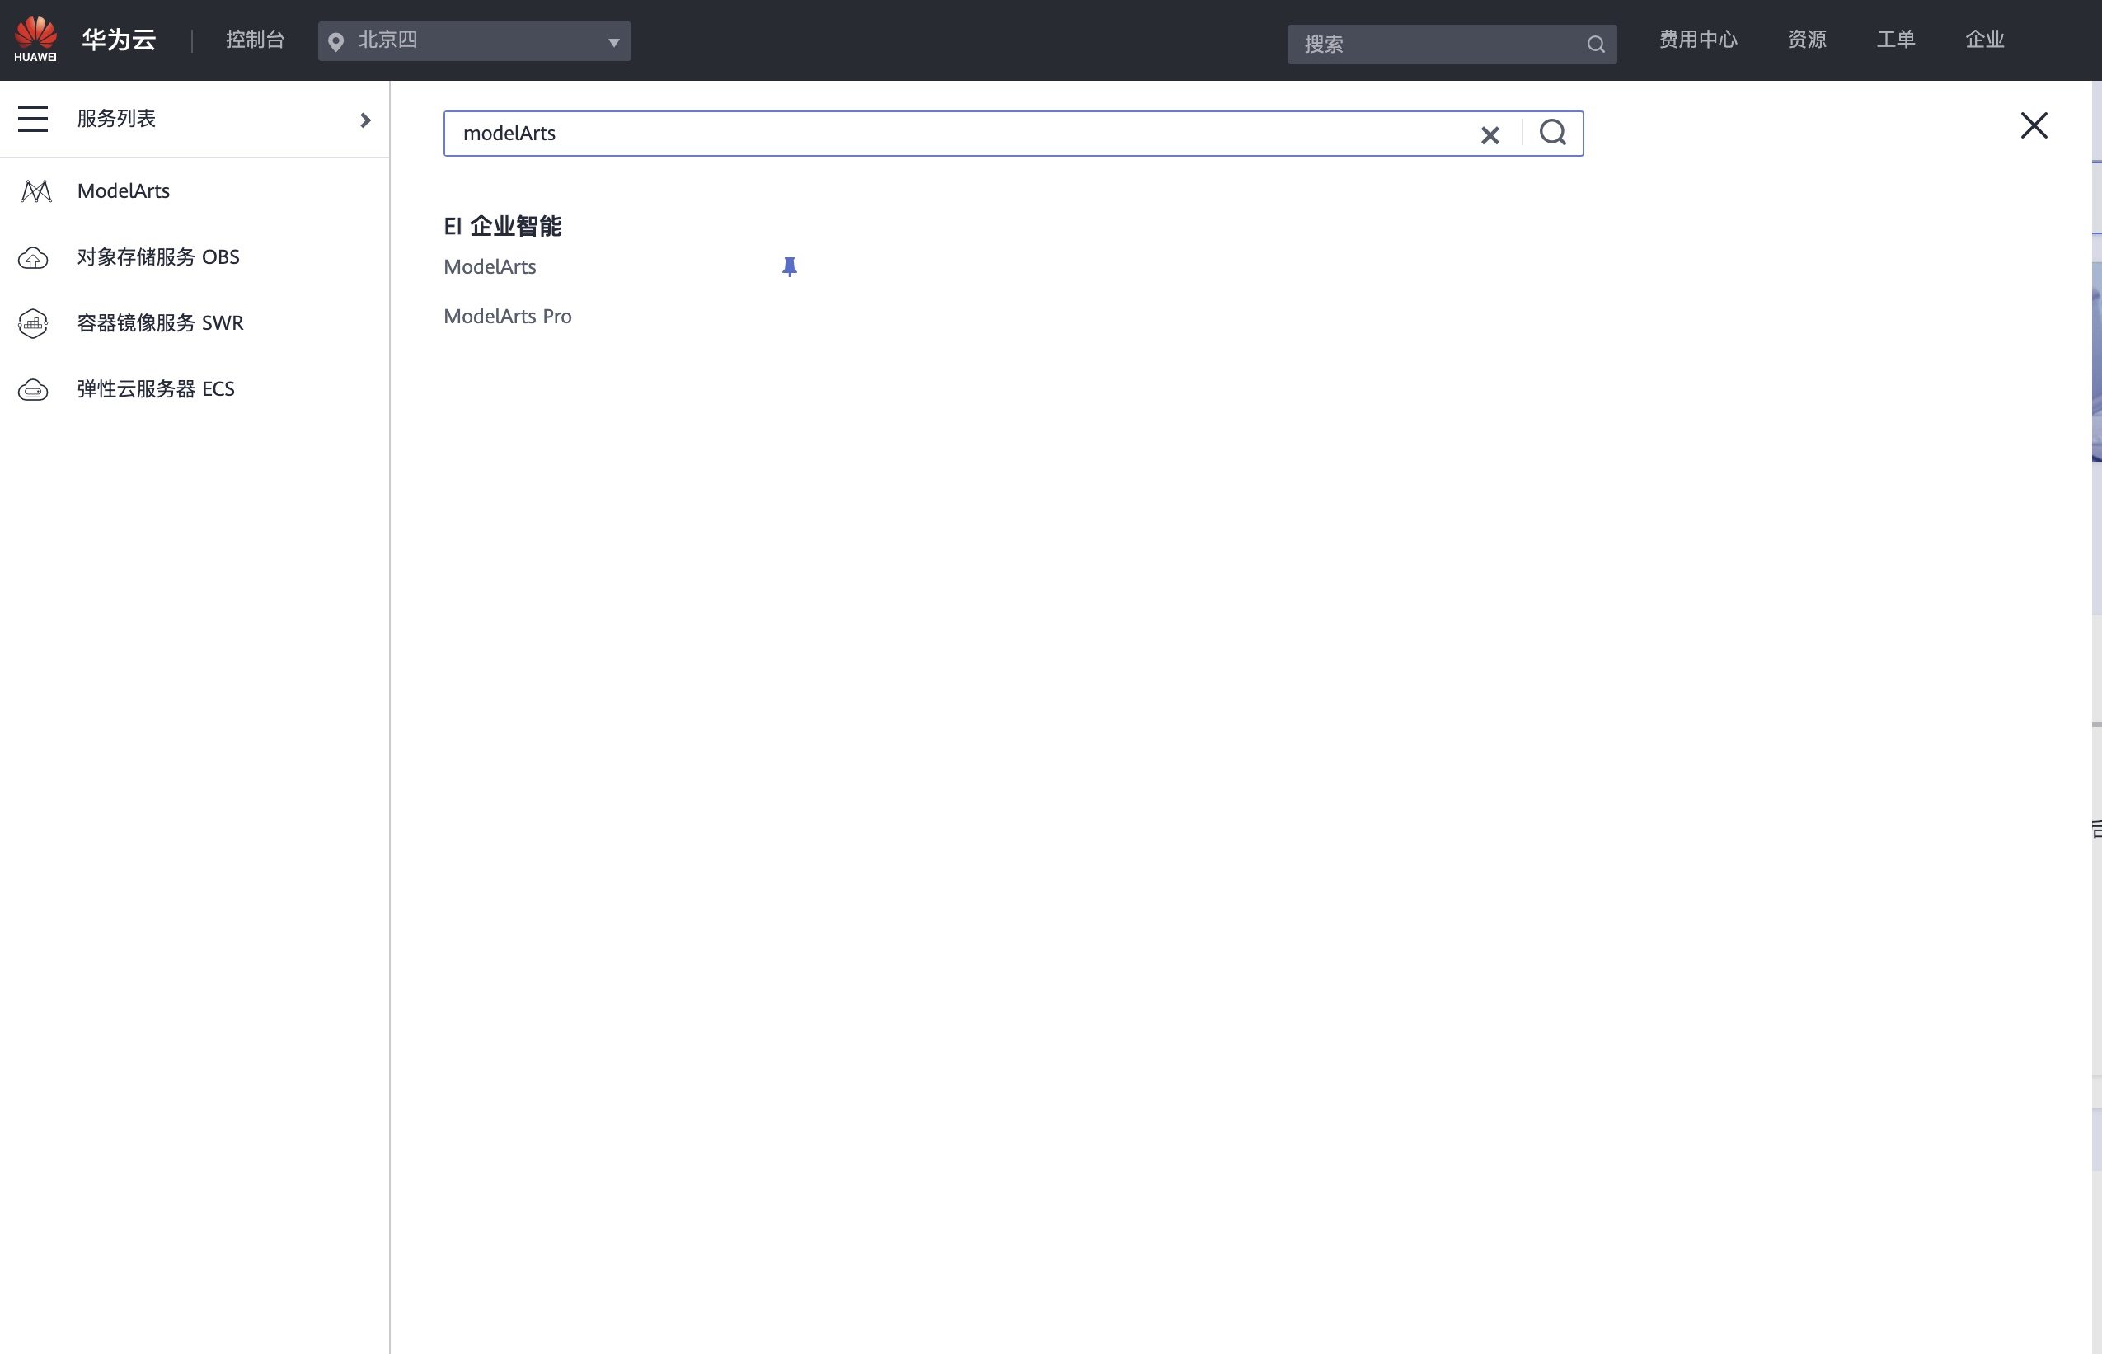Click the top bar search magnifier icon

tap(1596, 44)
